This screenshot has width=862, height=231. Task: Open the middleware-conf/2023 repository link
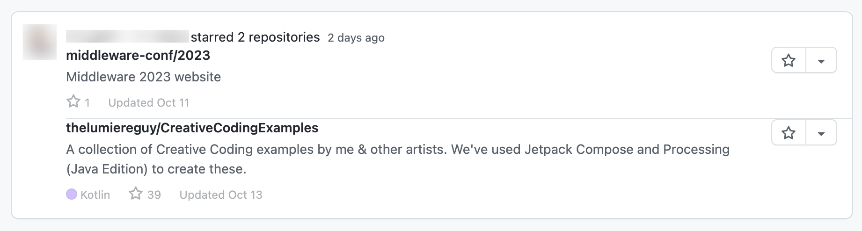pyautogui.click(x=138, y=56)
